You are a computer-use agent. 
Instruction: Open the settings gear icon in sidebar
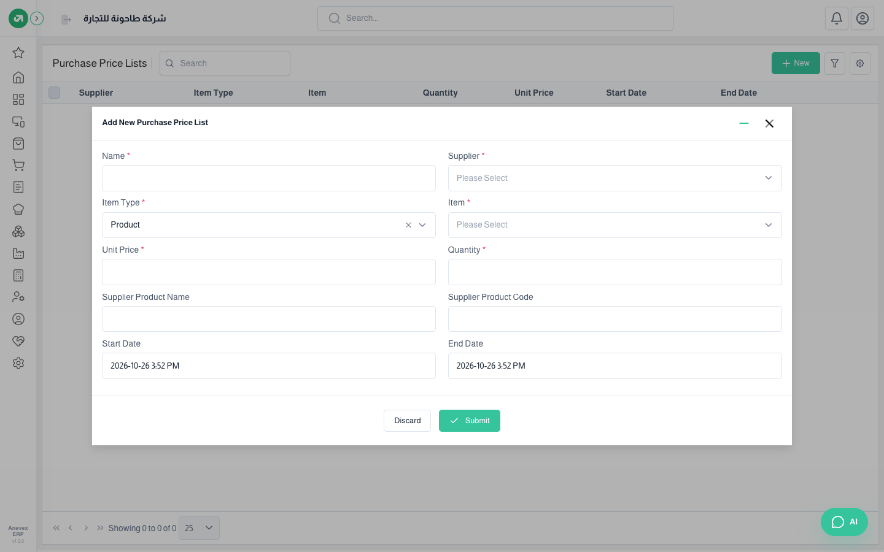[18, 363]
